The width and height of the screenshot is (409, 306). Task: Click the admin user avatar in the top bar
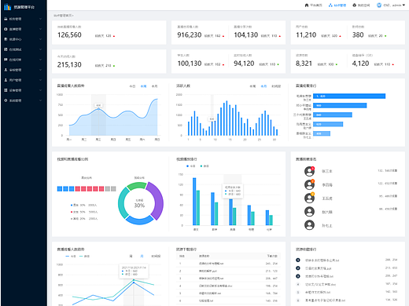pyautogui.click(x=379, y=5)
